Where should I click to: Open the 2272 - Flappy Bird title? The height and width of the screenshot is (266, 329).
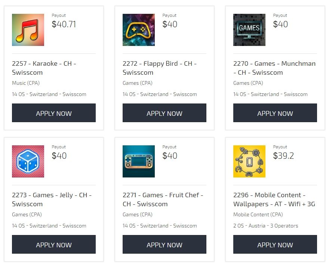tap(160, 68)
